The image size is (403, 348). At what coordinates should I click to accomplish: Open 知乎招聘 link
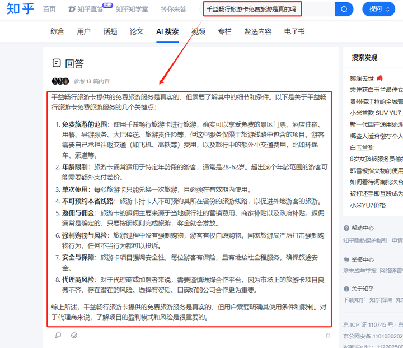(381, 300)
